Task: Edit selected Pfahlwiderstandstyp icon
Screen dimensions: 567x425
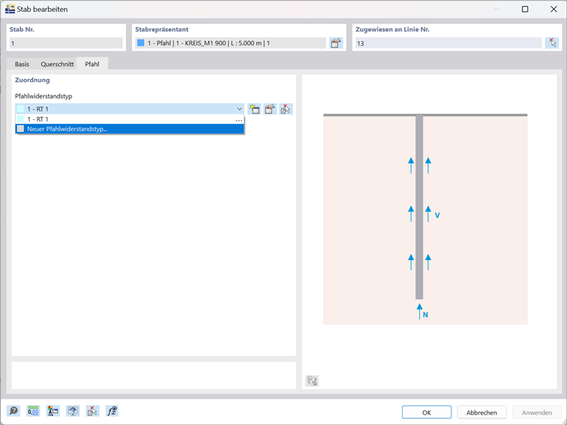Action: [270, 109]
